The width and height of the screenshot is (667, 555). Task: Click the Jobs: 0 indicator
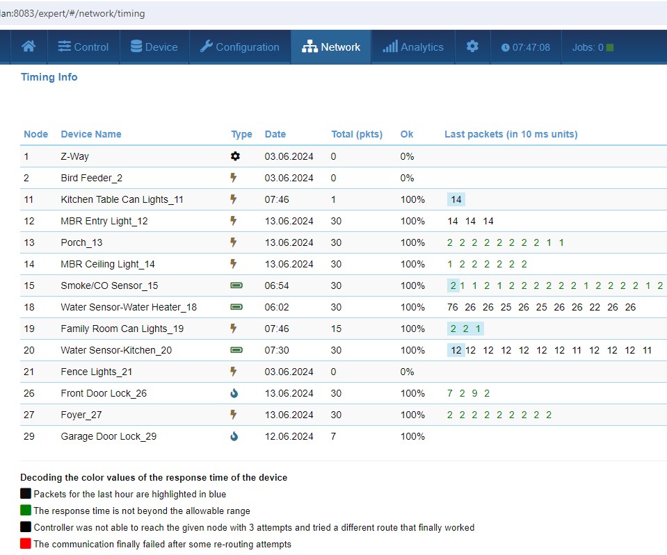pyautogui.click(x=593, y=47)
